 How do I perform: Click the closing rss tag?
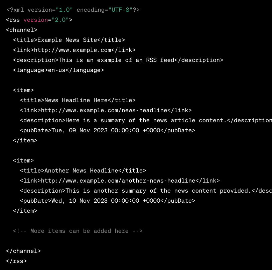pos(16,261)
